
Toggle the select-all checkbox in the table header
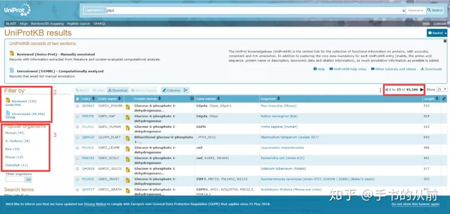tap(77, 99)
